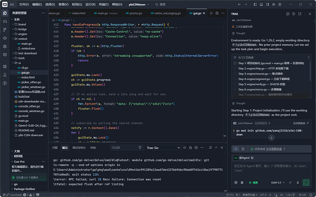Click the sparkle enhance prompt icon

[x=290, y=182]
